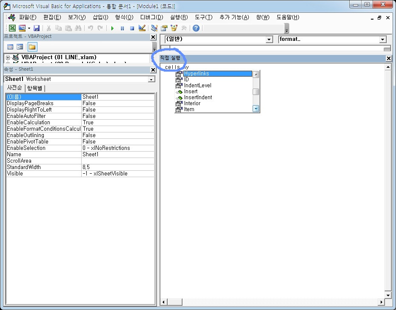Open the 도구(T) menu
The image size is (396, 310).
(204, 17)
